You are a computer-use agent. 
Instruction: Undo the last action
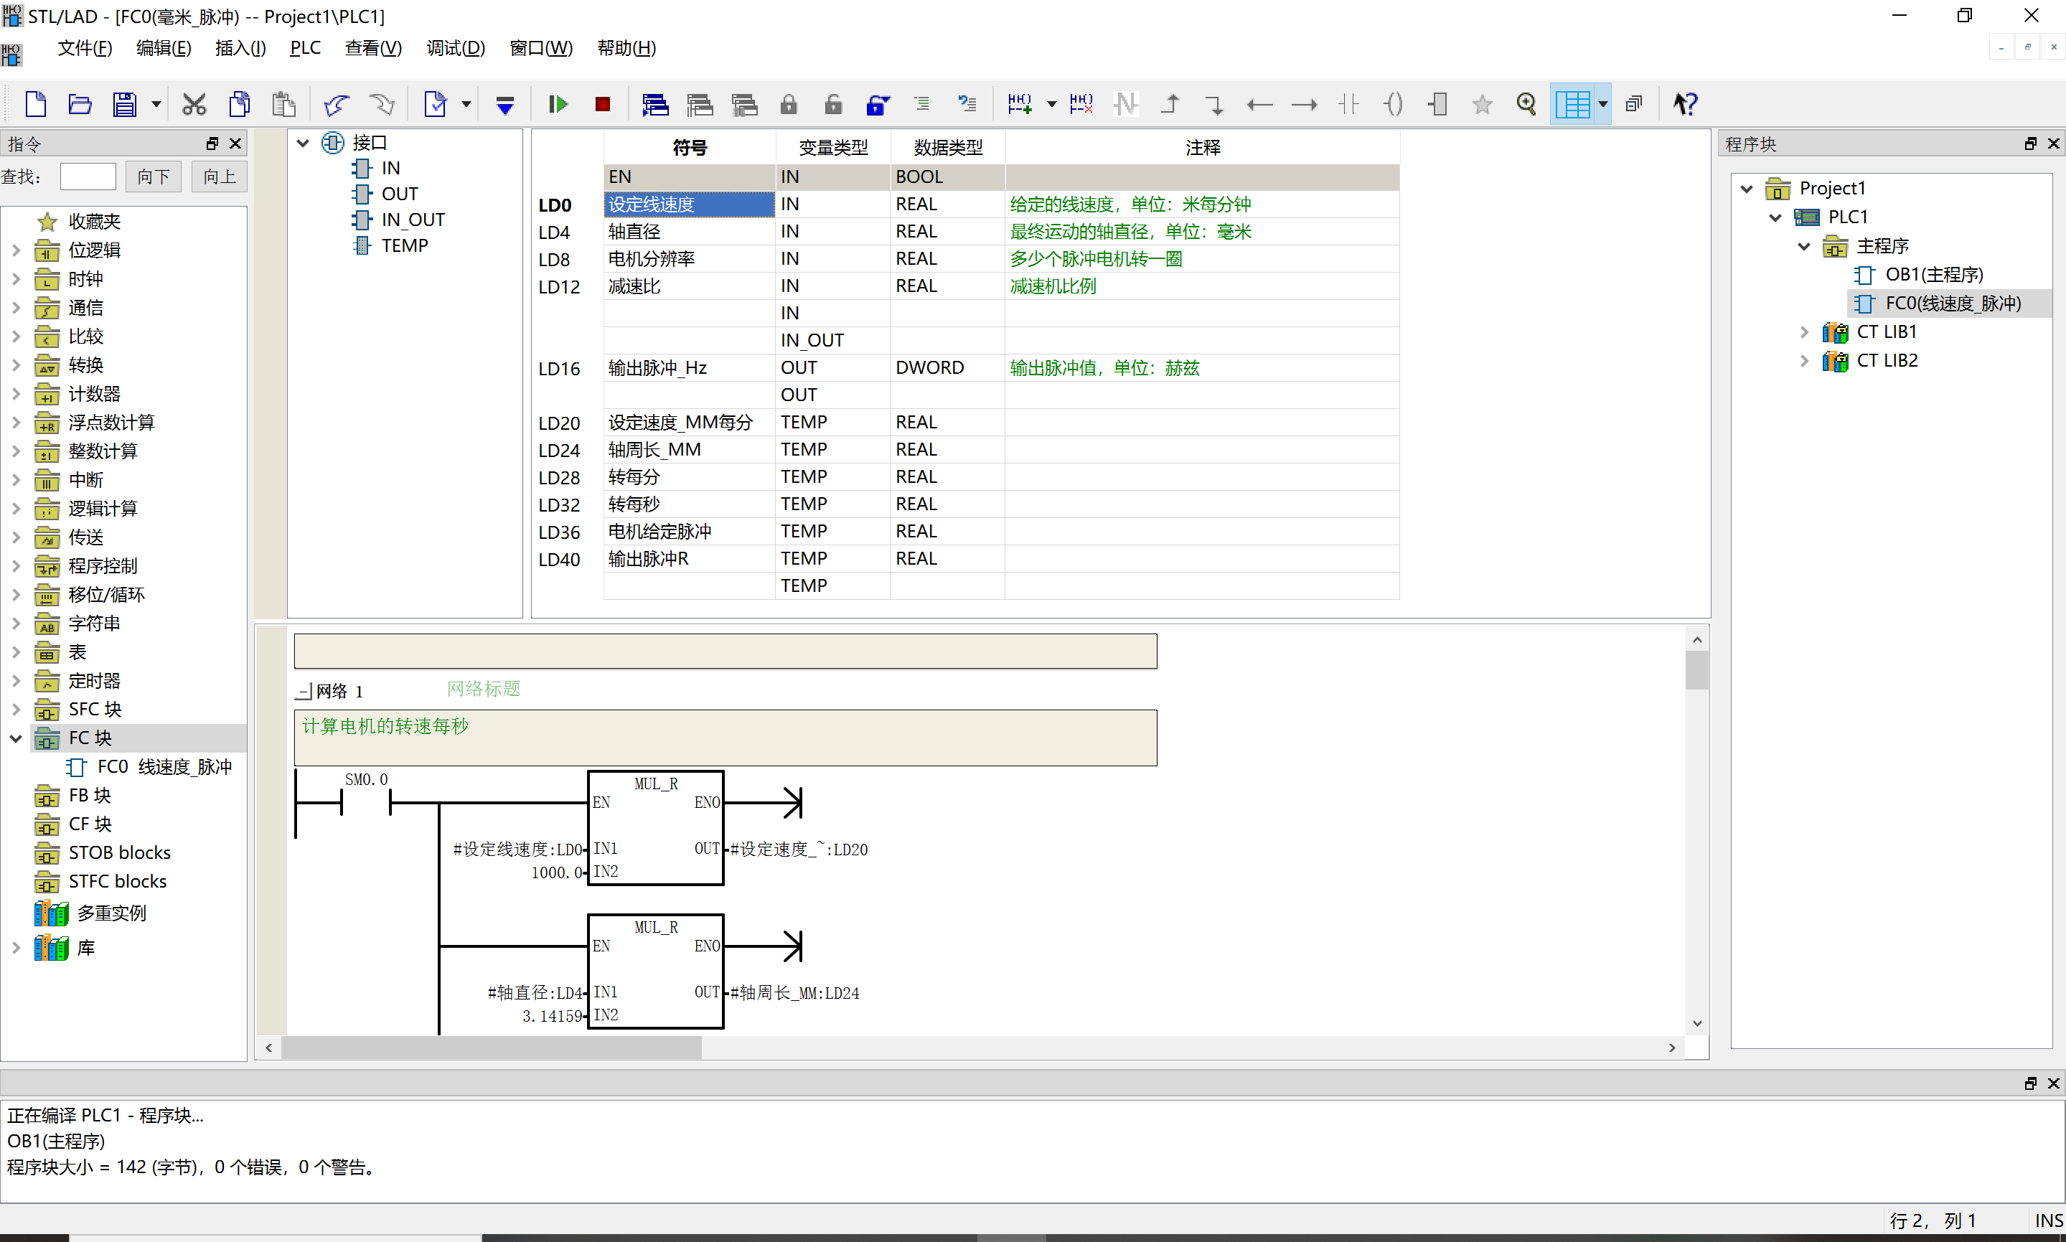pyautogui.click(x=337, y=104)
